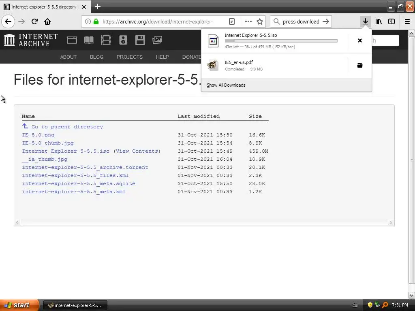Click the Last modified column header

coord(199,116)
